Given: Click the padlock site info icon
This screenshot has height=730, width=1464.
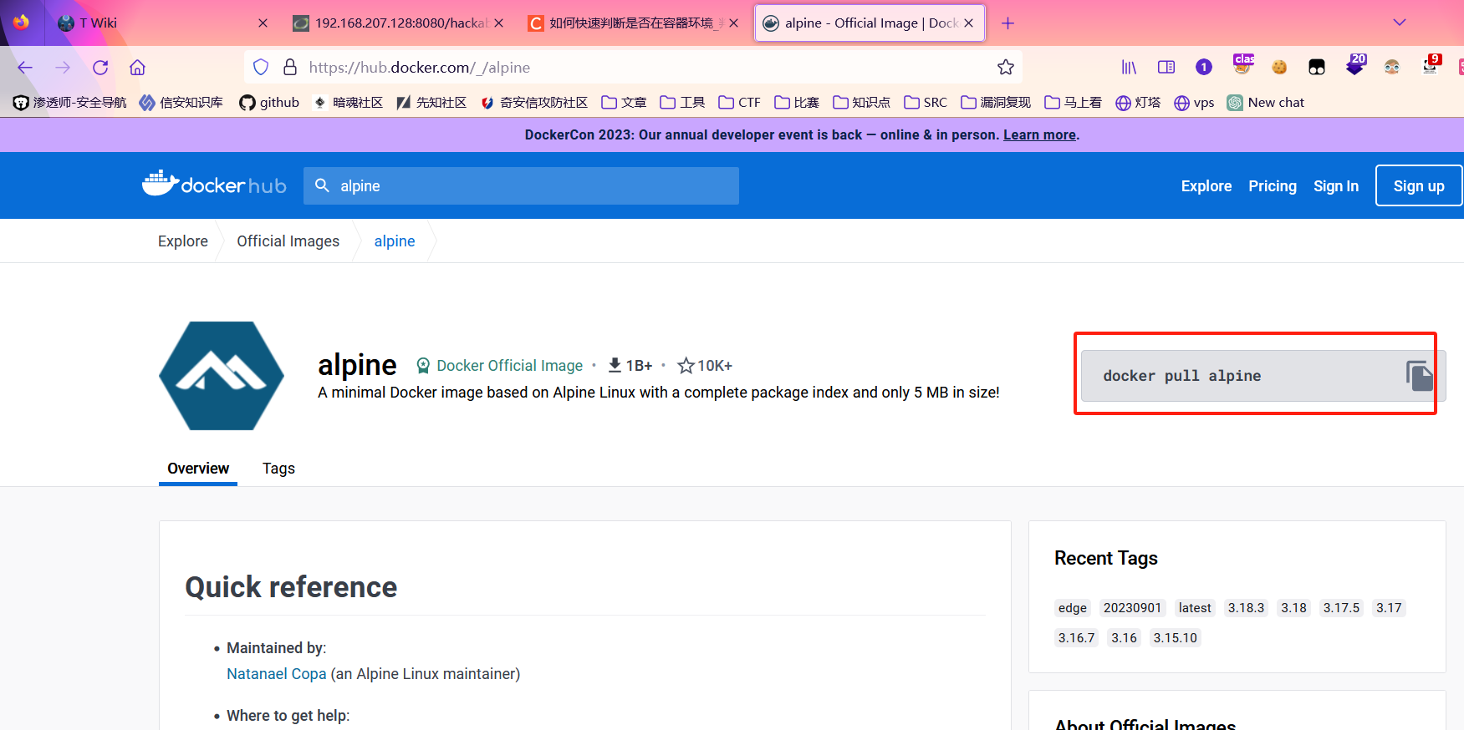Looking at the screenshot, I should 290,68.
